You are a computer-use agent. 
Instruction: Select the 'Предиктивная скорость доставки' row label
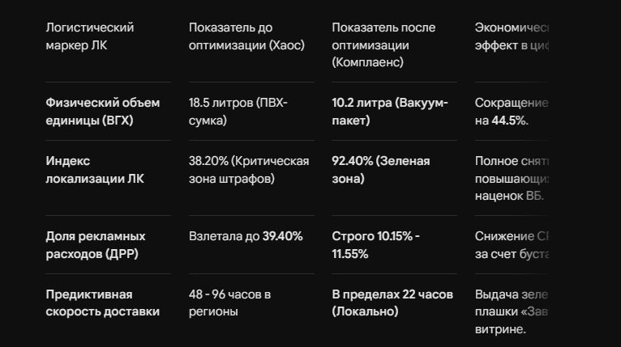(x=103, y=303)
